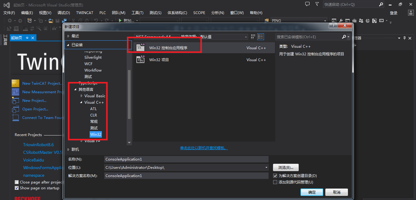416x200 pixels.
Task: Click the Connect To Team Foundation icon
Action: point(15,118)
